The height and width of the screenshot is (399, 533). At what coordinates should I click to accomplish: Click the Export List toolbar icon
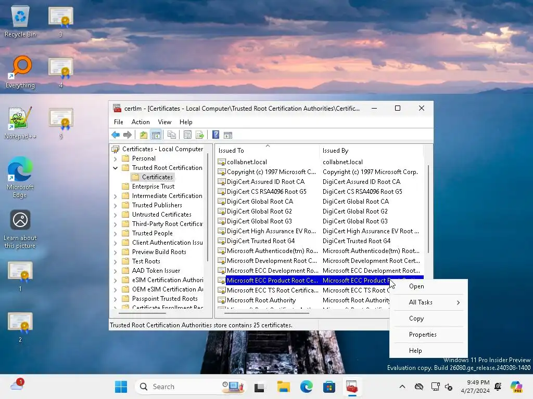200,135
